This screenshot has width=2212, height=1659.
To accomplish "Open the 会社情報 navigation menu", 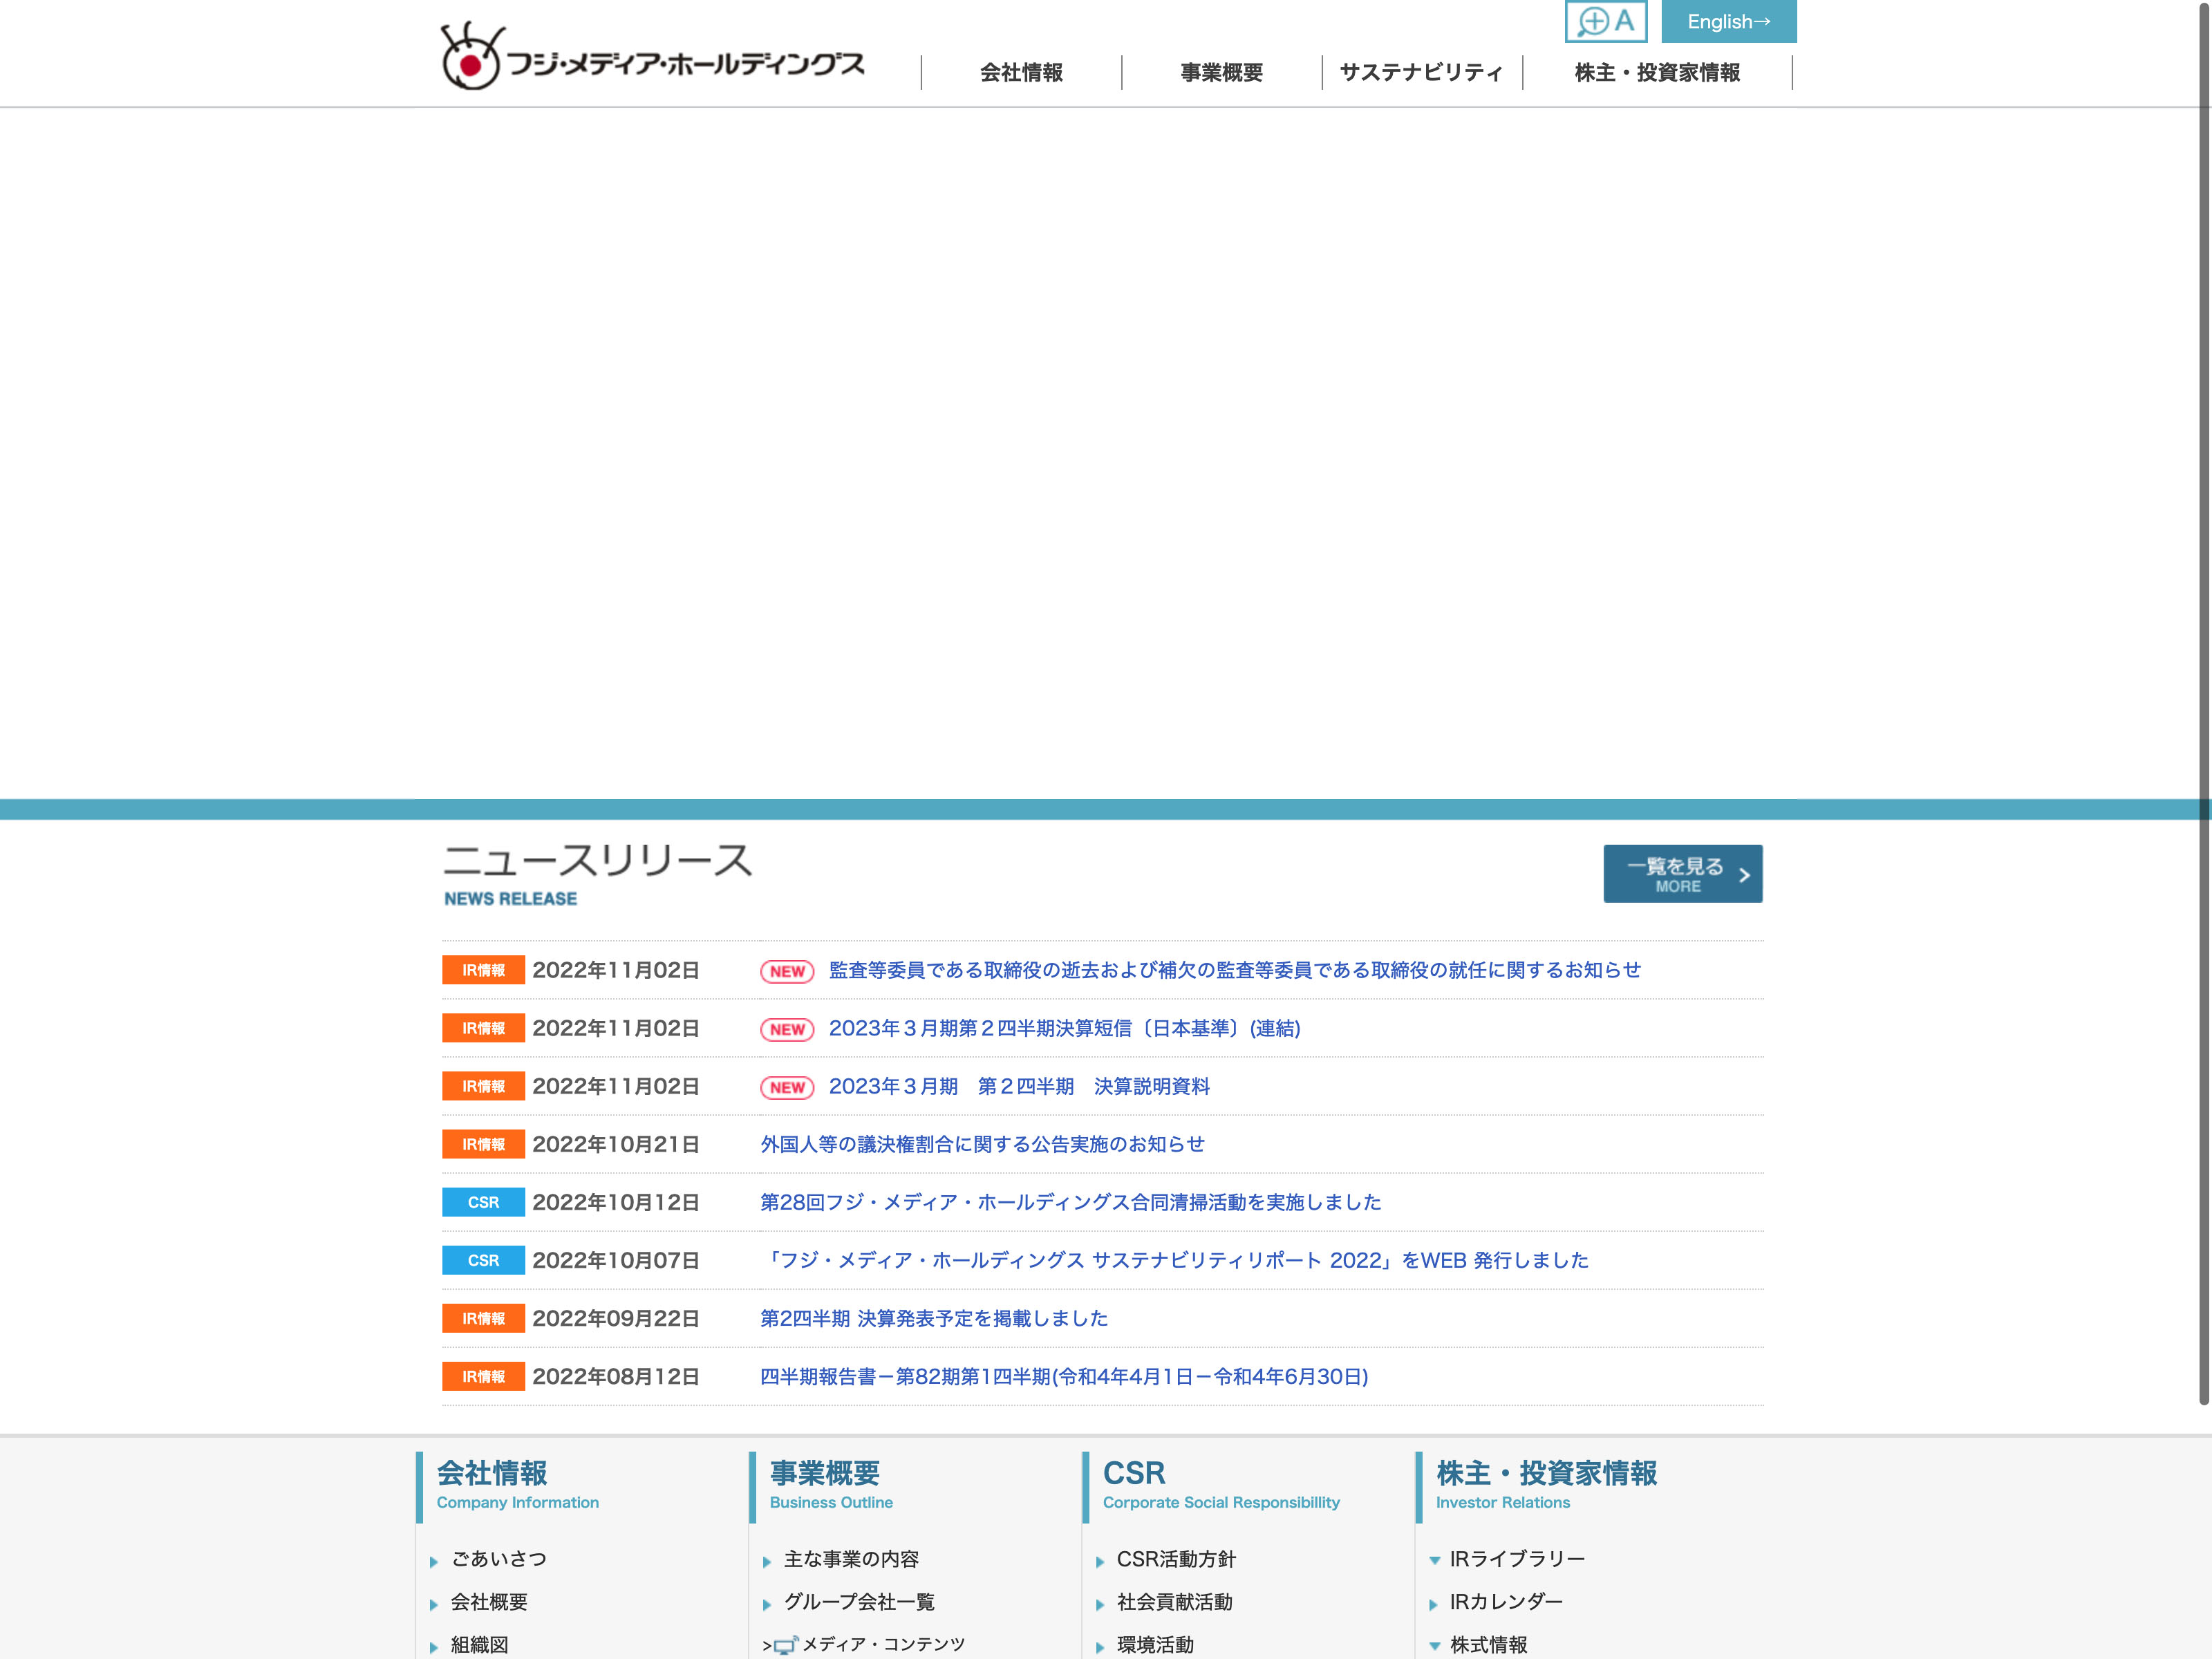I will pyautogui.click(x=1021, y=73).
